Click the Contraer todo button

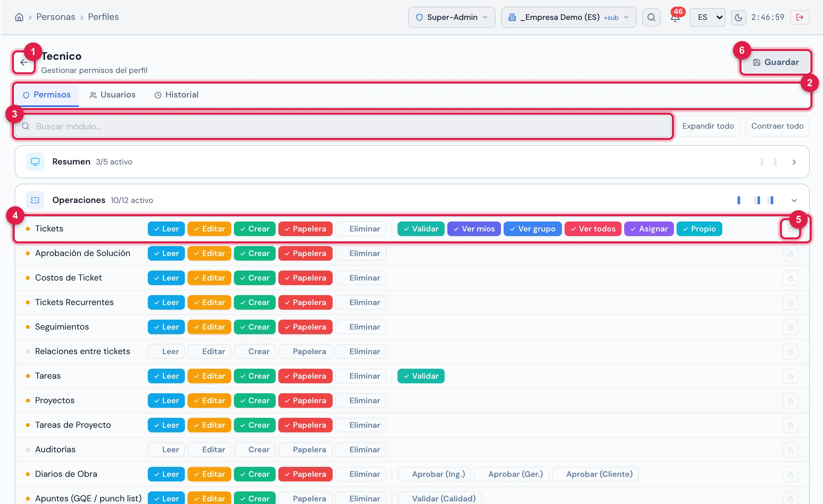(x=777, y=126)
